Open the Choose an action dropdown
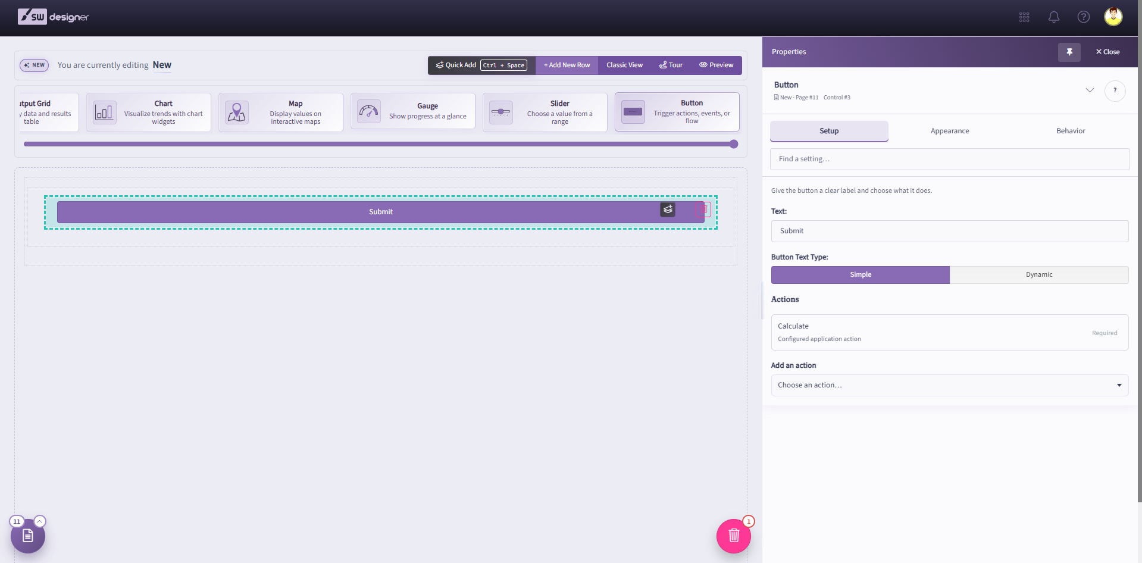1142x563 pixels. tap(950, 386)
